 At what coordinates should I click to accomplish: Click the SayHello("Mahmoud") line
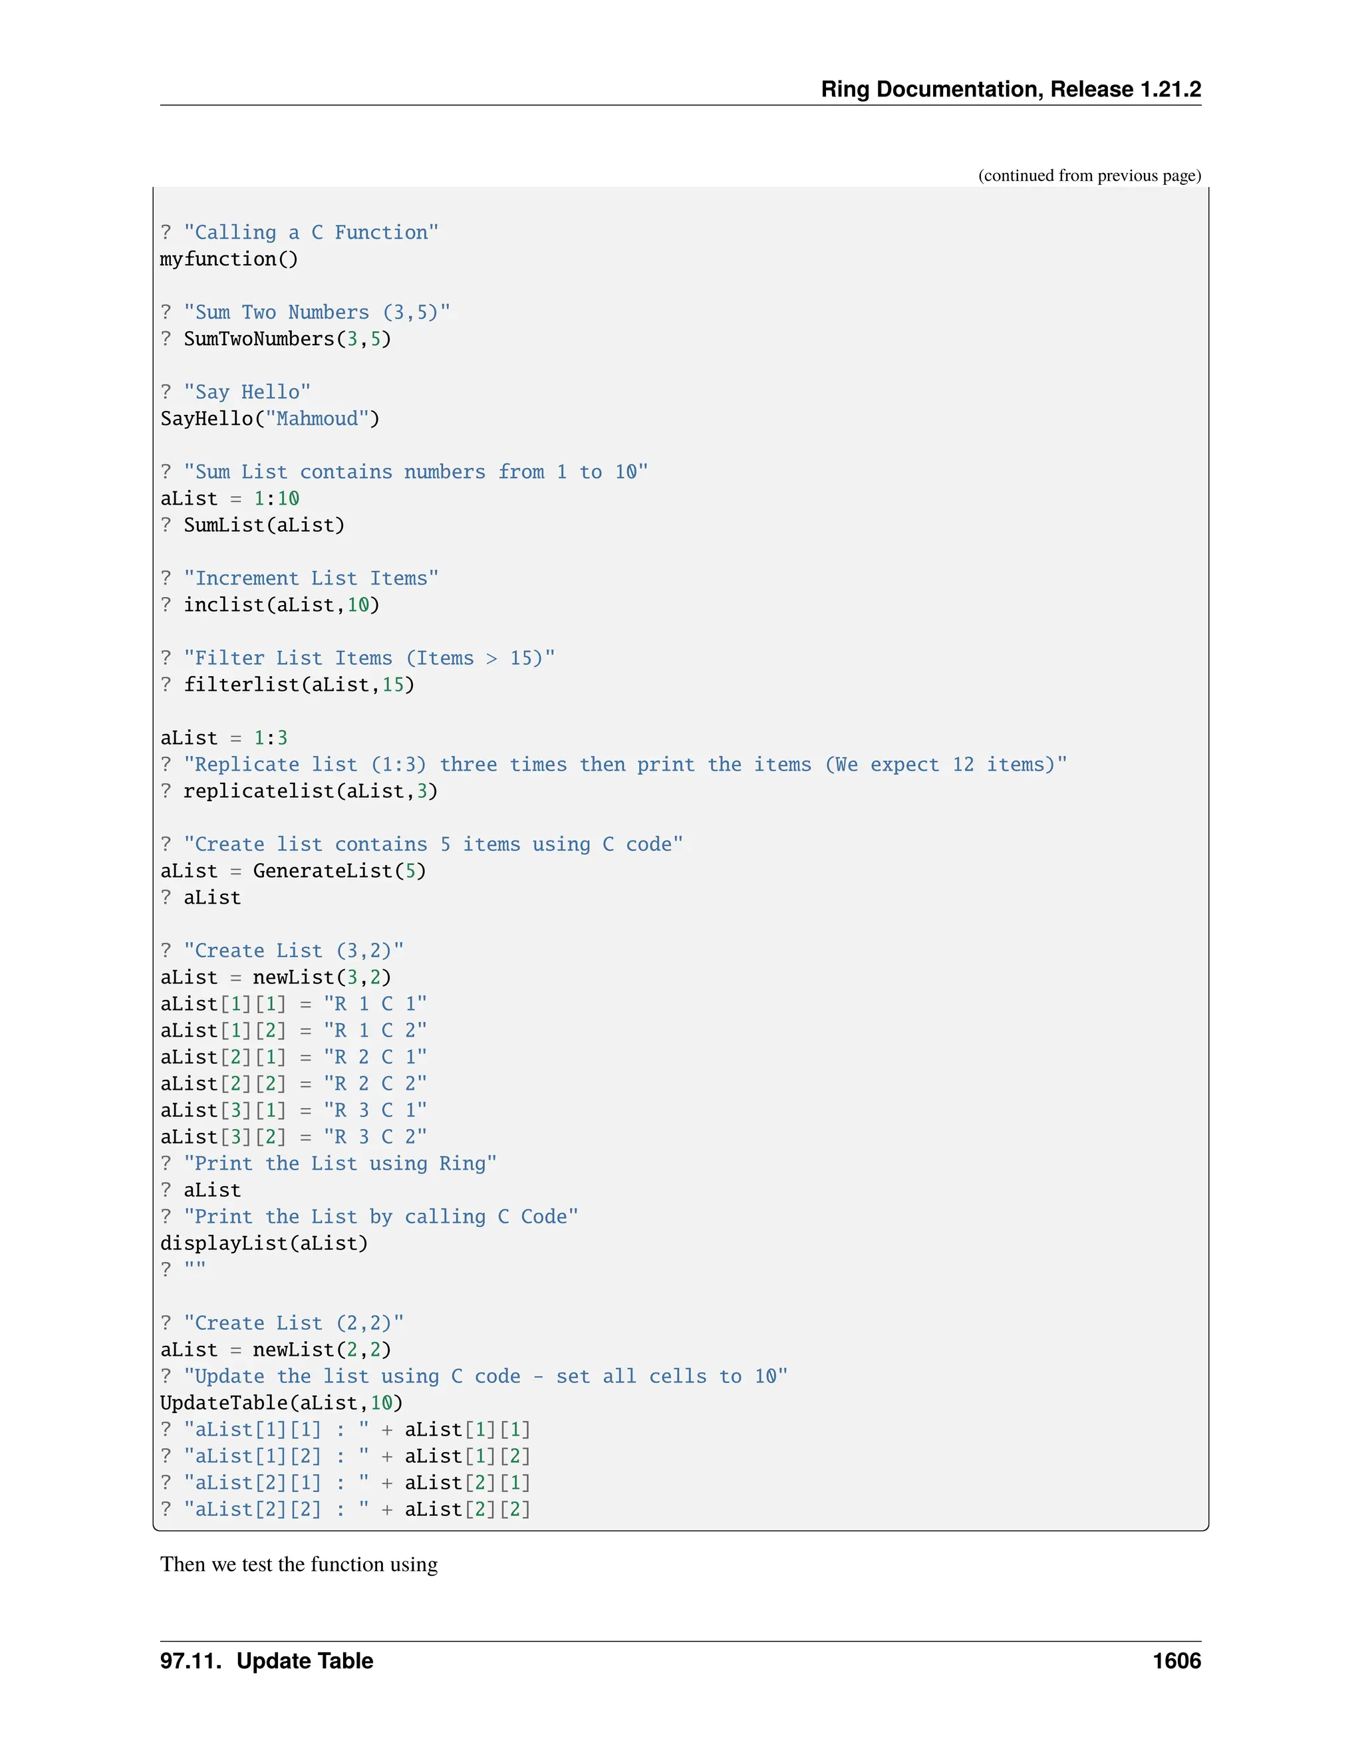[269, 419]
